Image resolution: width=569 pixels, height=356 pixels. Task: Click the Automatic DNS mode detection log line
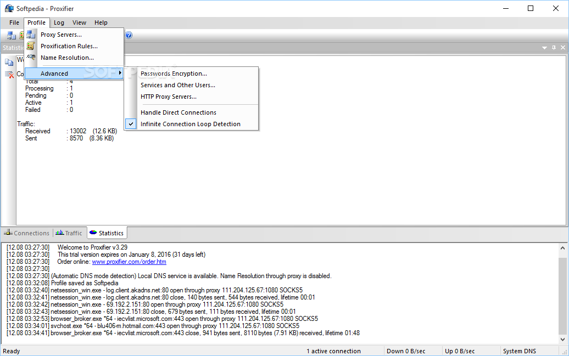point(169,276)
